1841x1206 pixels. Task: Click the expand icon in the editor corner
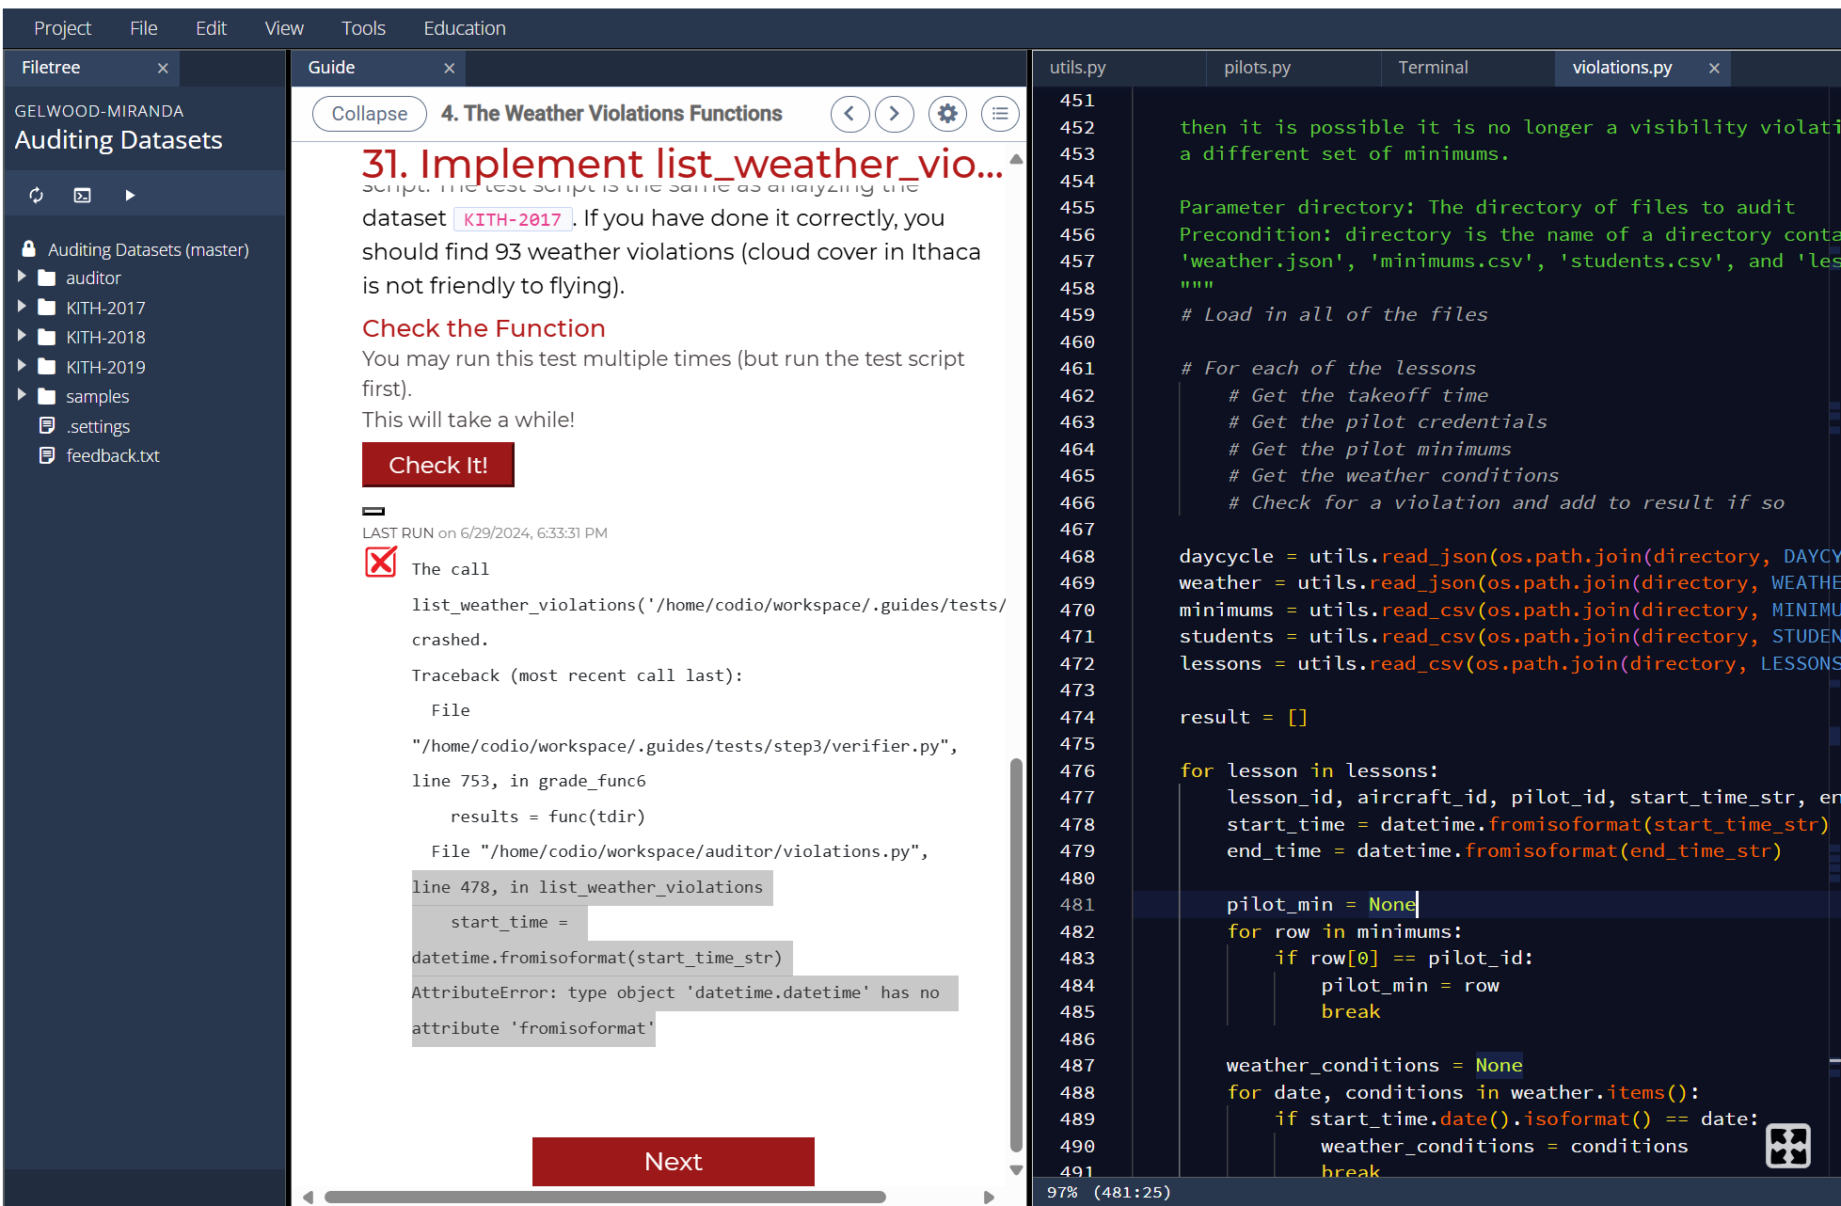click(x=1786, y=1146)
